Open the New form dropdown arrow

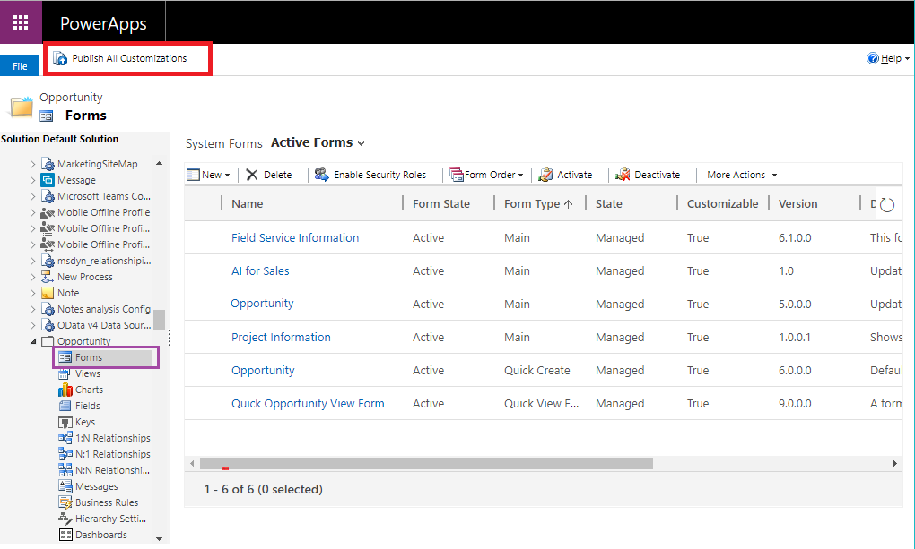(227, 175)
